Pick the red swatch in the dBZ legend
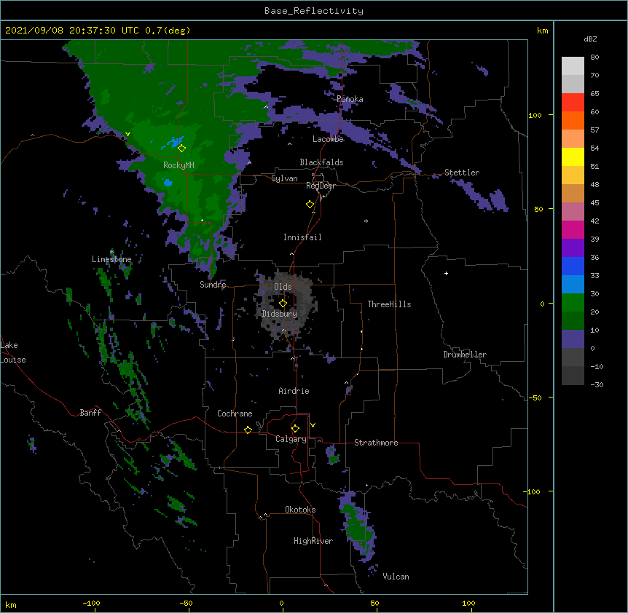 pos(573,102)
